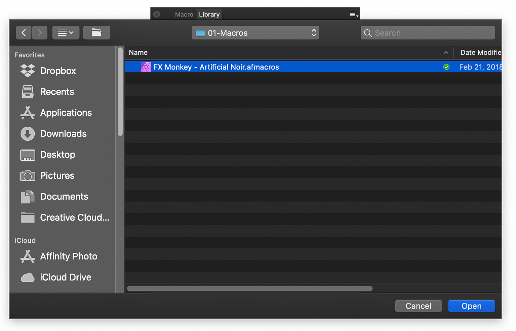Click the iCloud Drive cloud icon

(28, 278)
